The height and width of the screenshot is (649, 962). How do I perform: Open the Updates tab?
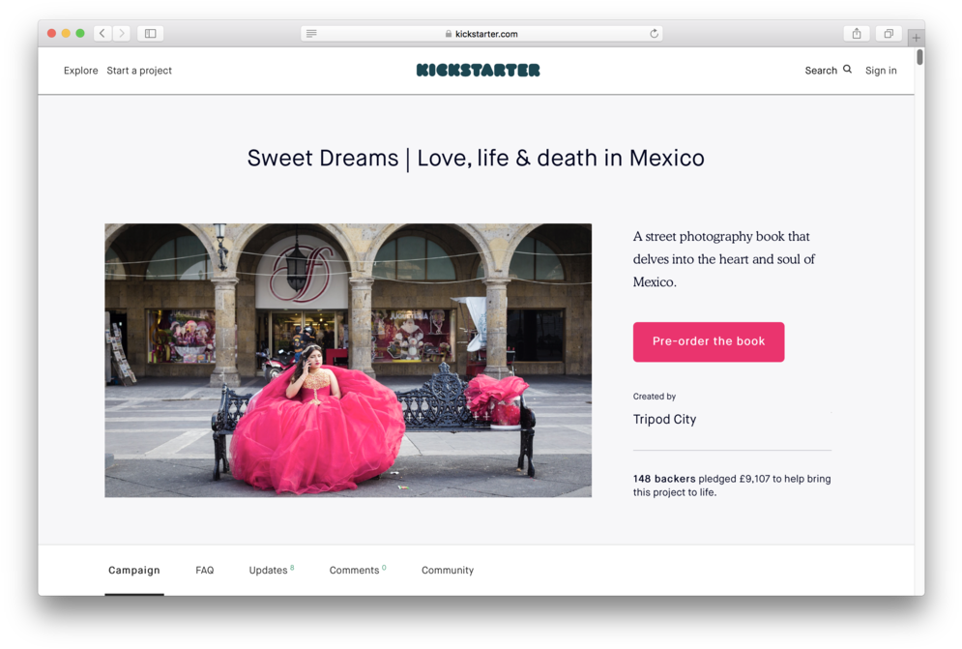tap(267, 570)
